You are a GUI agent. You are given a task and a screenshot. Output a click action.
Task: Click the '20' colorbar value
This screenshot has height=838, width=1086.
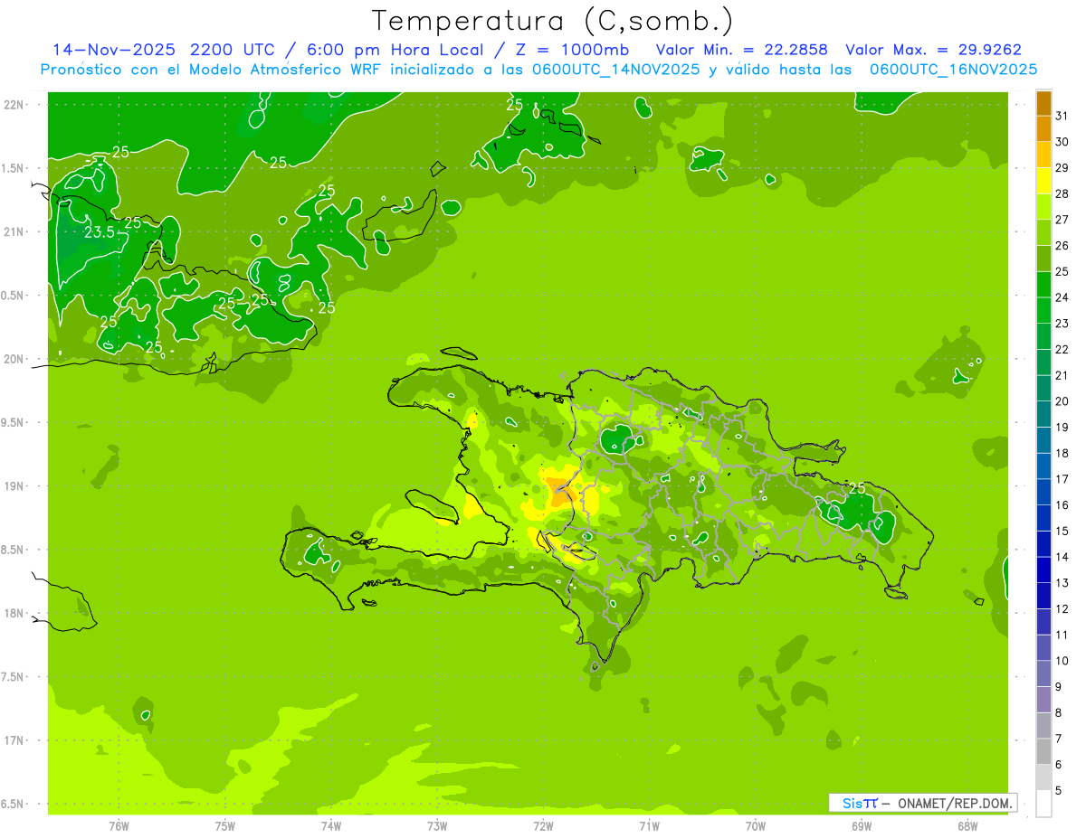(x=1062, y=401)
